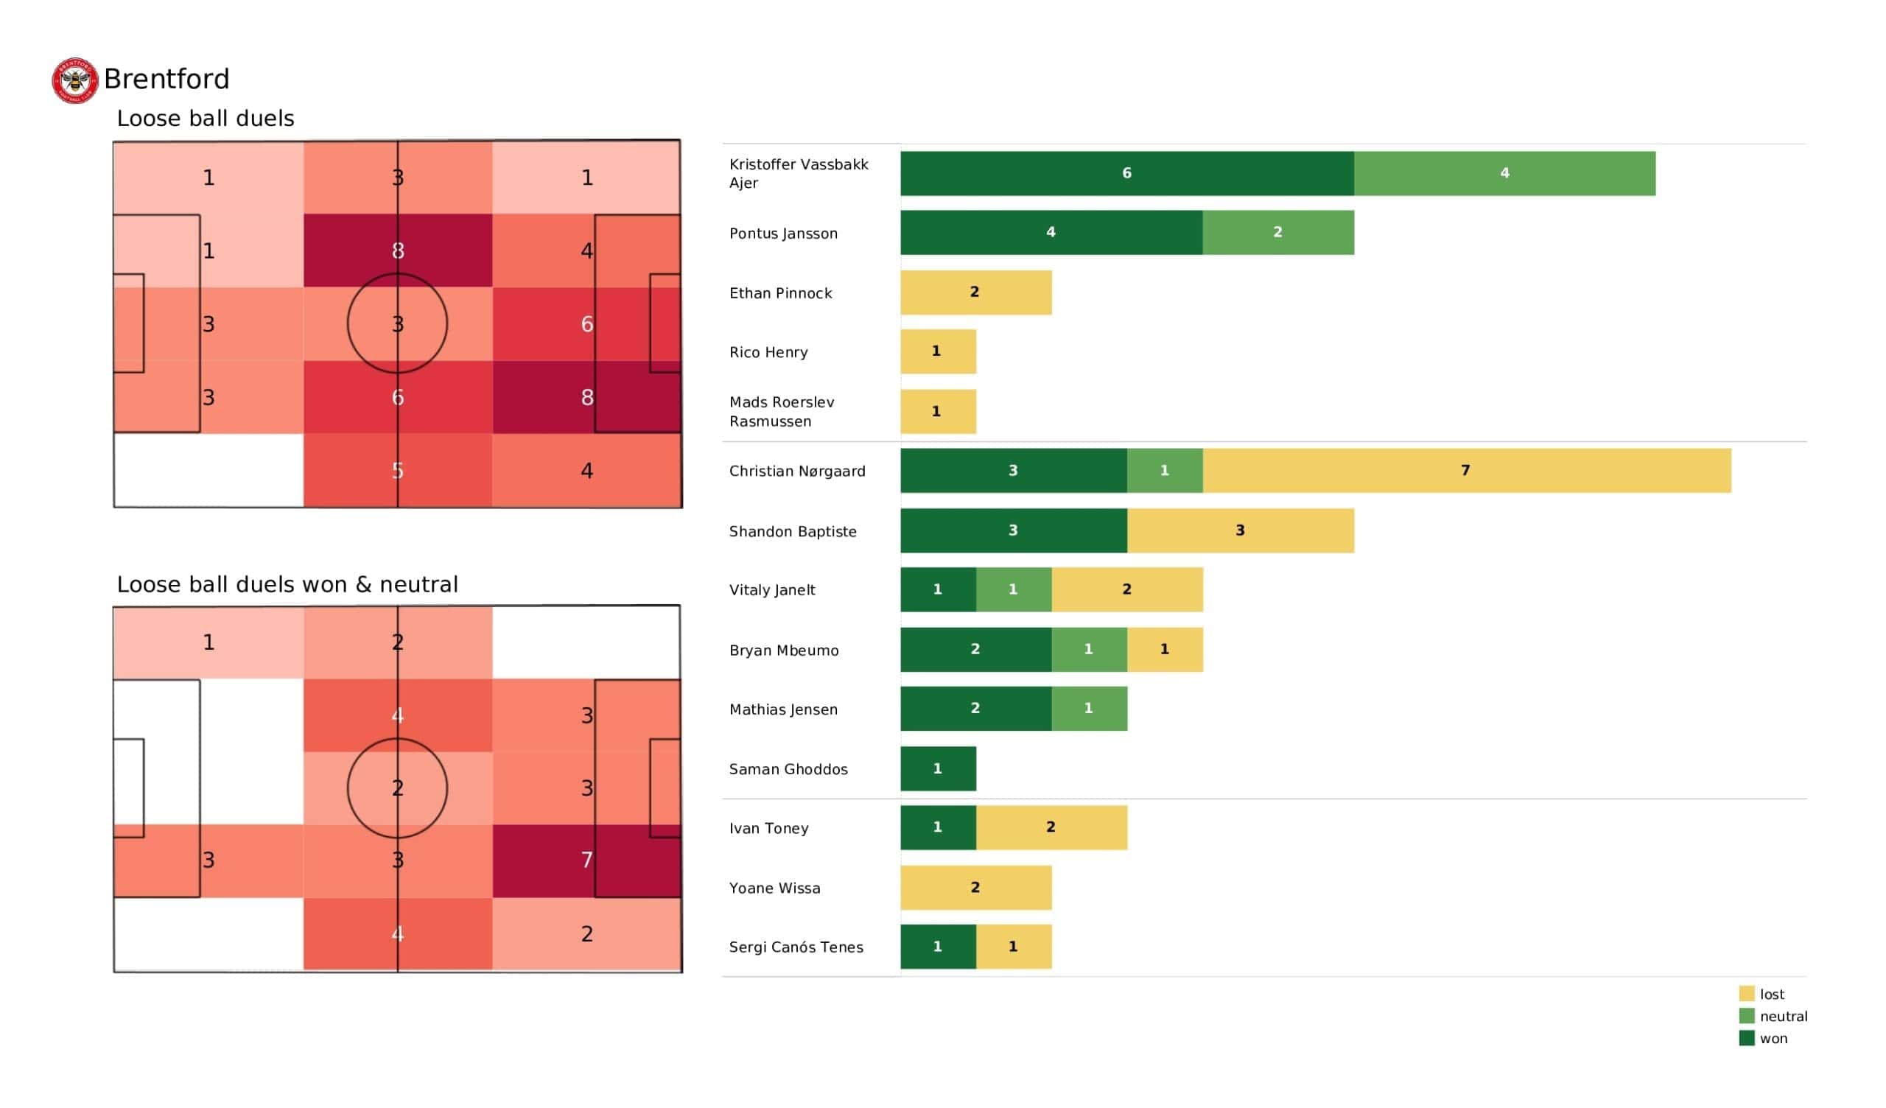Viewport: 1886px width, 1108px height.
Task: Click the won & neutral heatmap cell showing 7
Action: tap(586, 860)
